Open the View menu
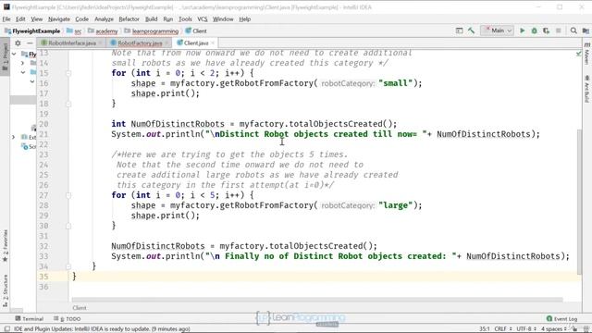 click(37, 18)
